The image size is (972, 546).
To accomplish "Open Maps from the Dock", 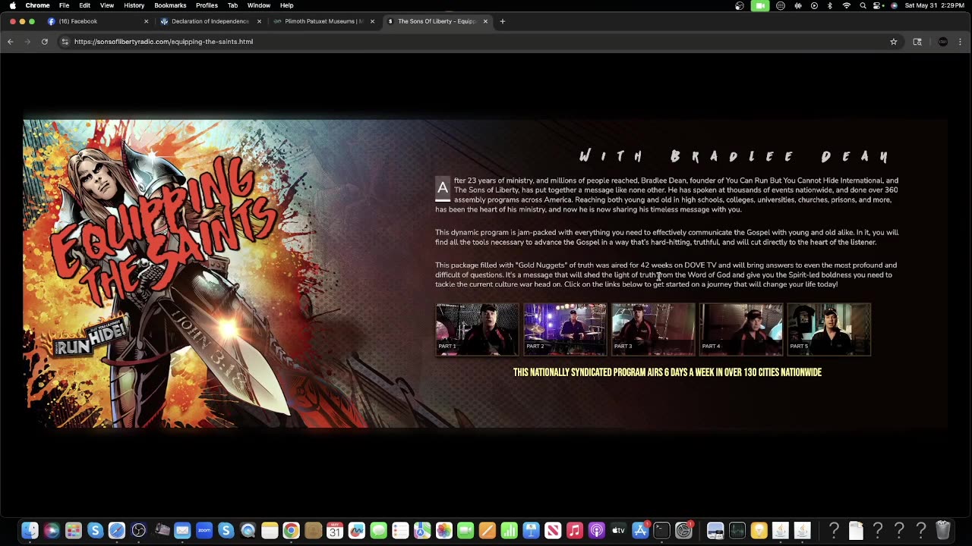I will point(422,531).
